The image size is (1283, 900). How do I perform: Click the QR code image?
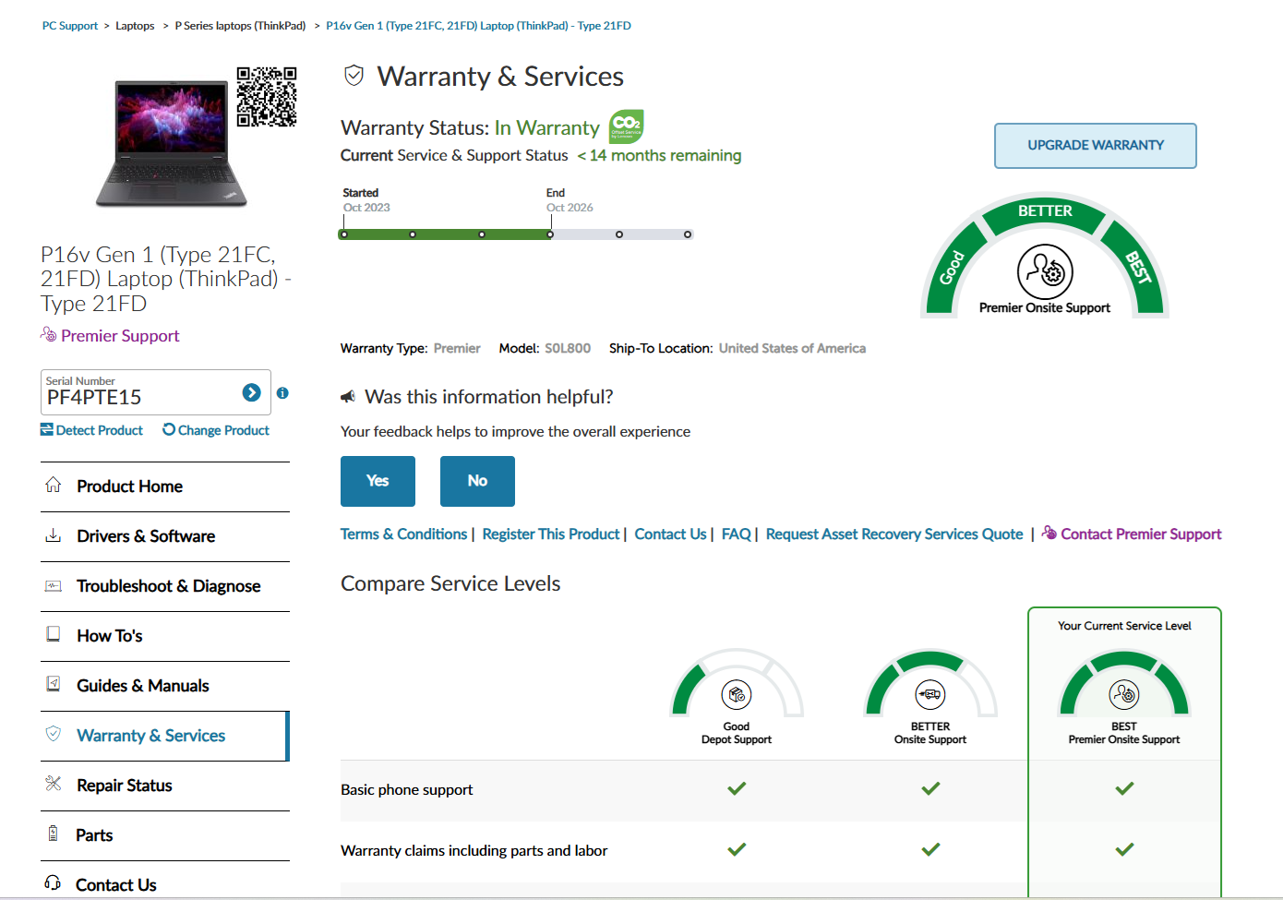tap(266, 97)
